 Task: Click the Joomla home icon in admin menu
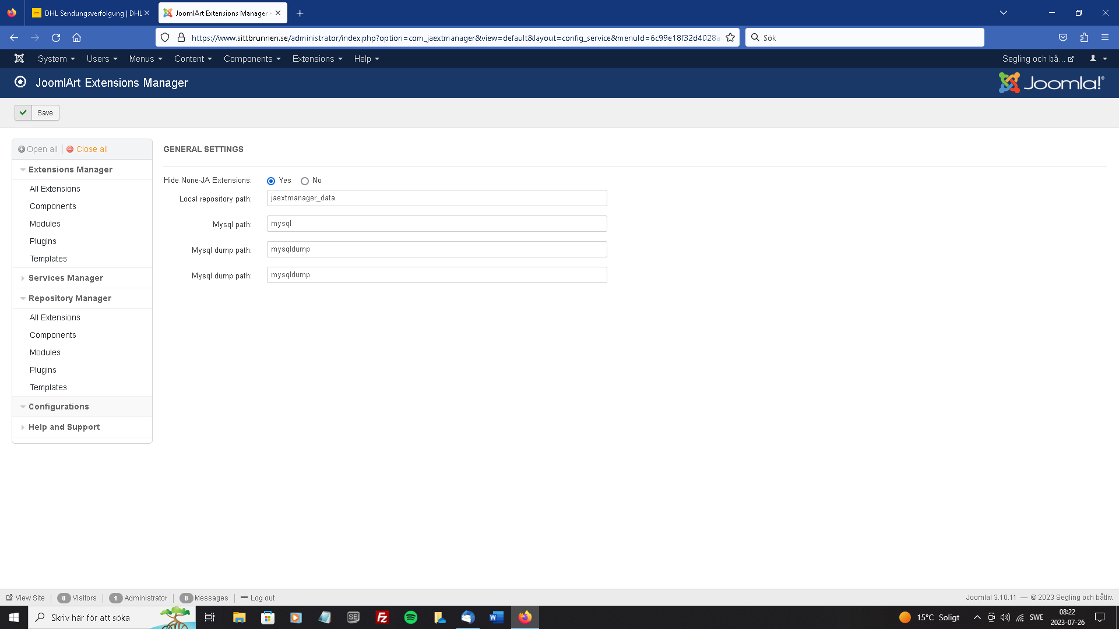click(x=19, y=59)
